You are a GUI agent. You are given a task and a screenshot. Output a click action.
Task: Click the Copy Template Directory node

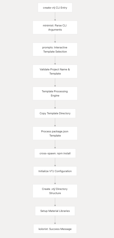55,113
